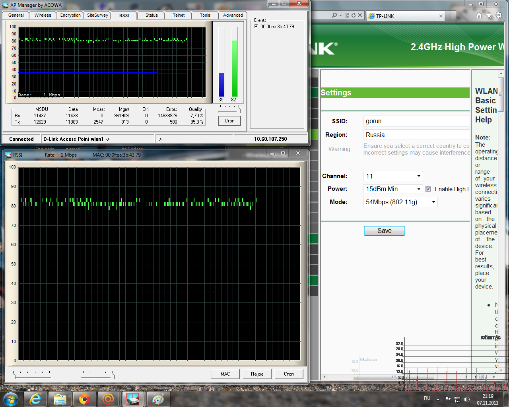Click the browser Home icon

click(479, 16)
